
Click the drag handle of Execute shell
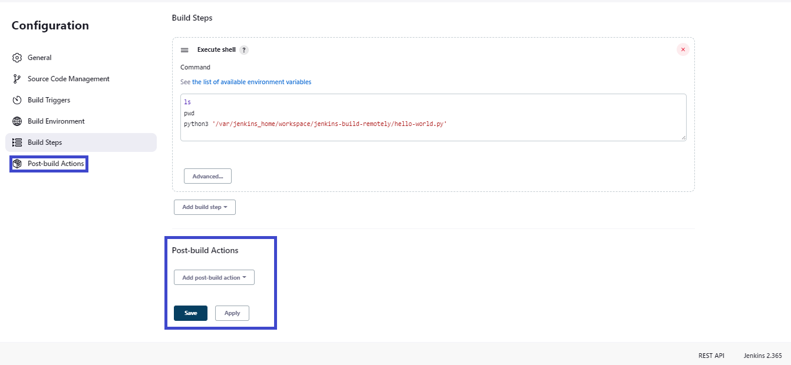[184, 50]
